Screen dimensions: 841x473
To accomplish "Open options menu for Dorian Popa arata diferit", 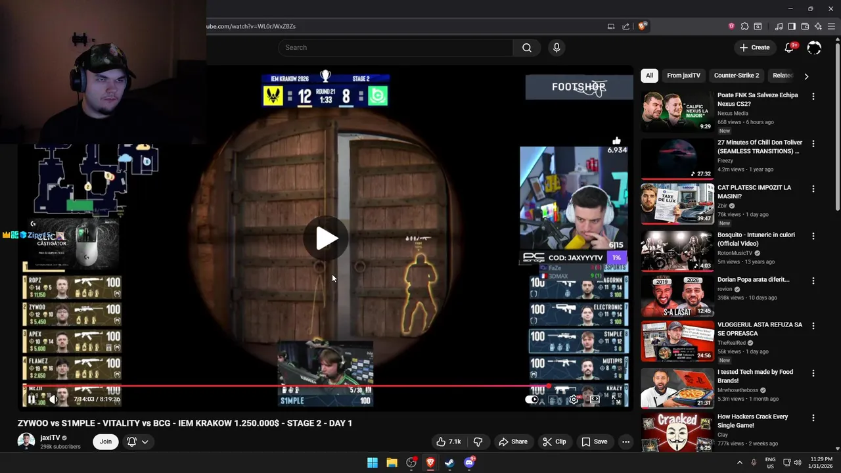I will click(x=813, y=281).
